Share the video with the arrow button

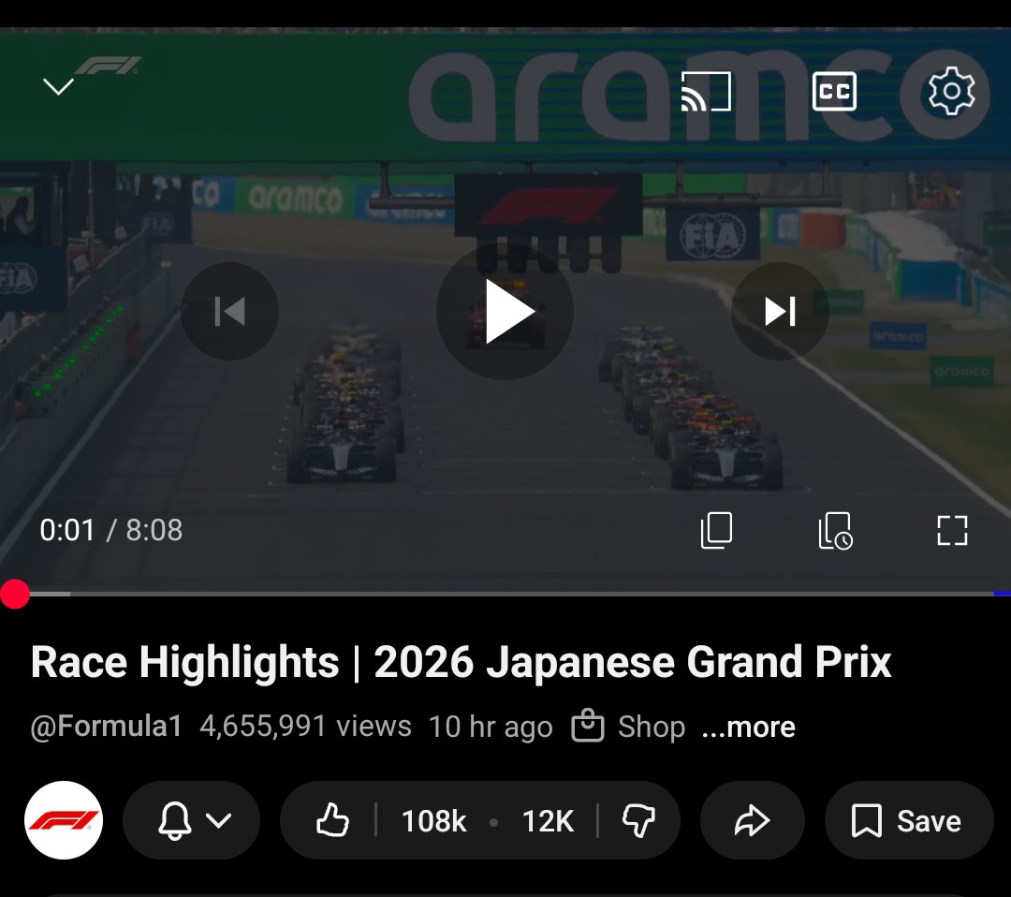(753, 820)
